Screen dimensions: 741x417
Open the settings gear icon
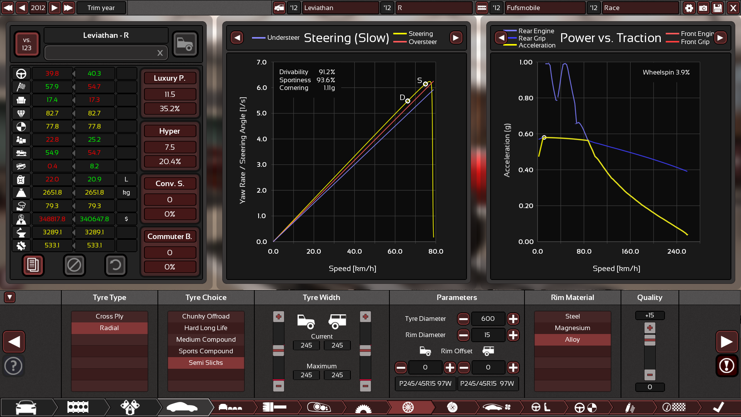689,8
